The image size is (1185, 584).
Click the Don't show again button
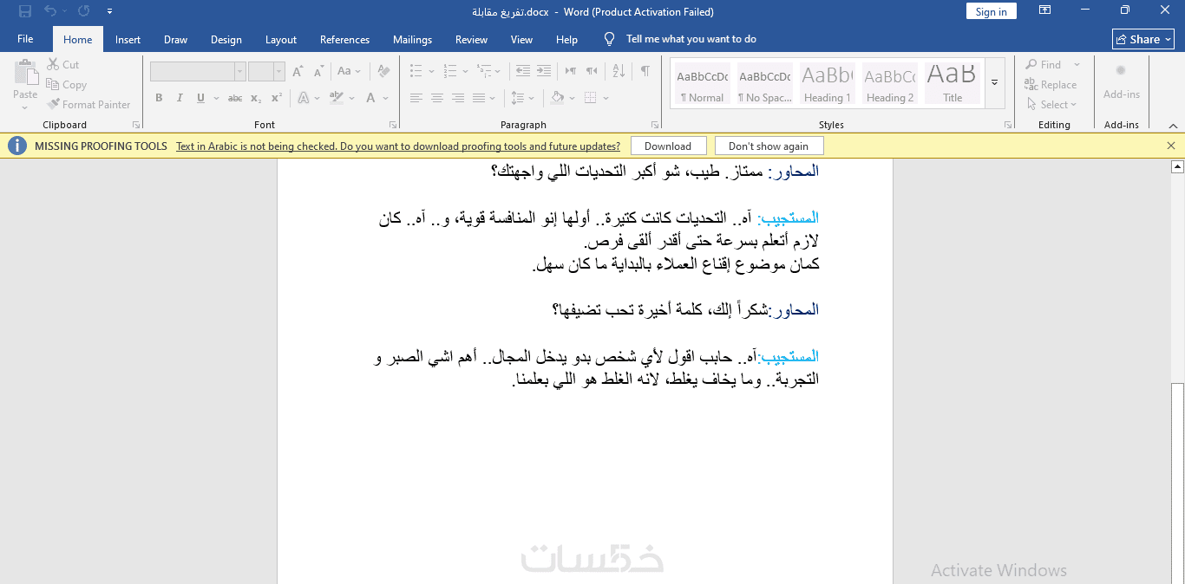(x=769, y=146)
